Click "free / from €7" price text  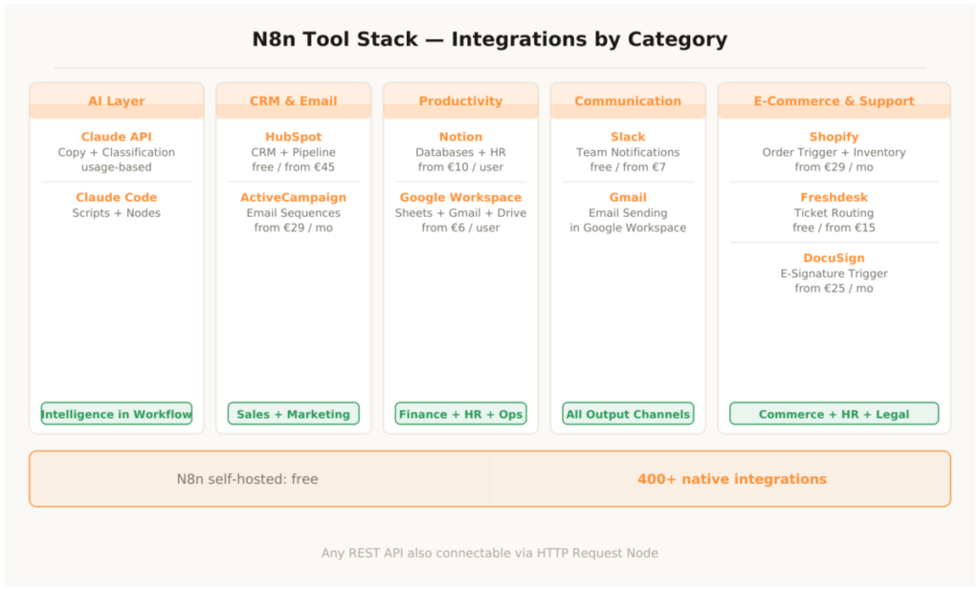click(x=628, y=167)
